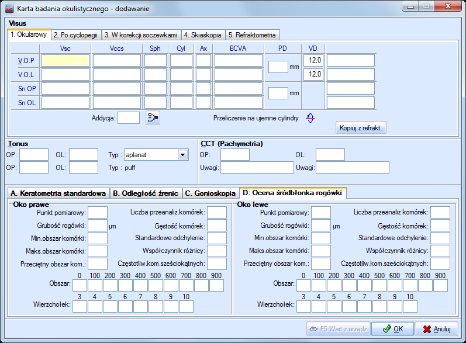
Task: Click the Uwagi field under CCT OP
Action: coord(257,168)
